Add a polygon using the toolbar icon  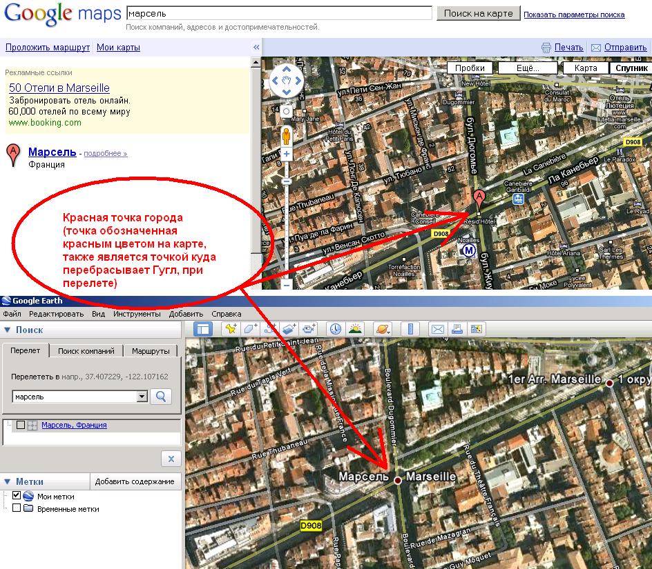click(x=250, y=329)
